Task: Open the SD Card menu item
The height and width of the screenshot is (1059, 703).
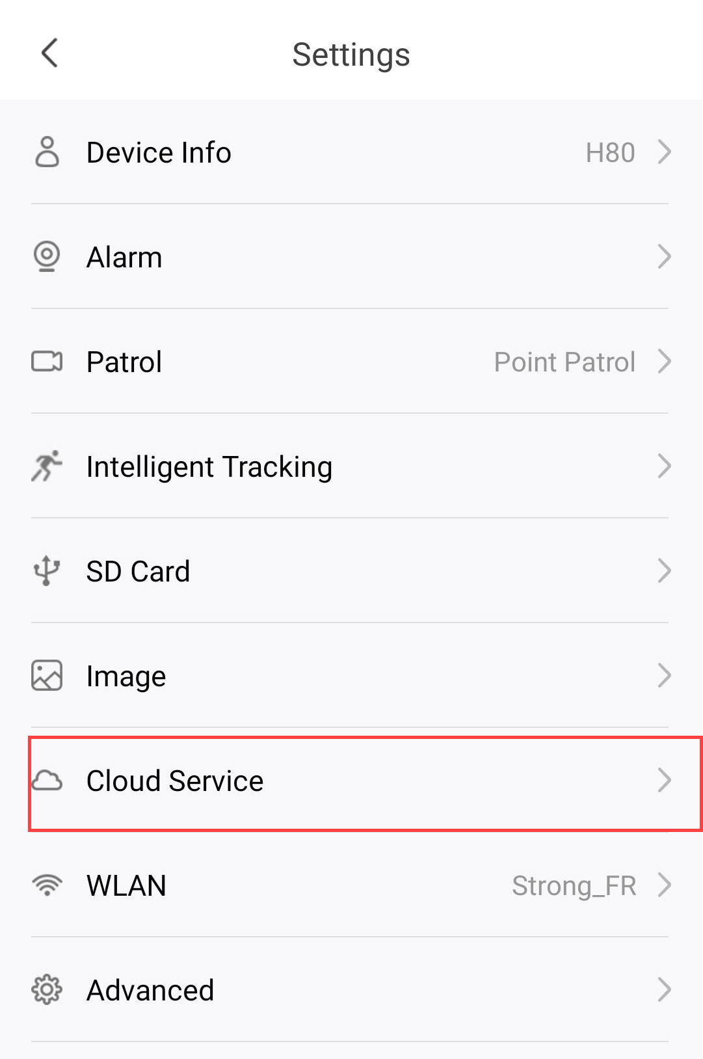Action: [138, 571]
